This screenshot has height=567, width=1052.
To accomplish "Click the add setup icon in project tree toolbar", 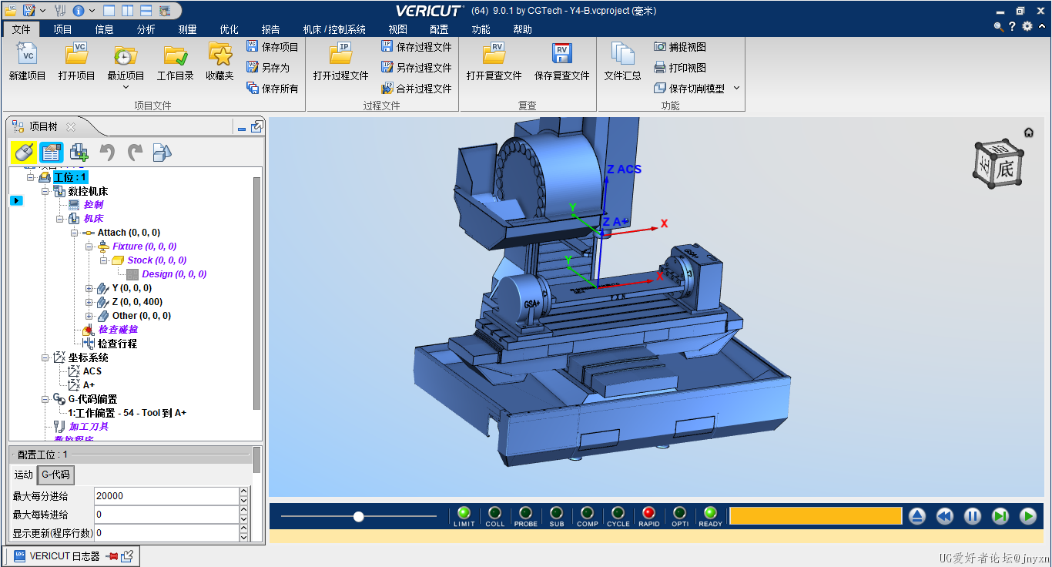I will pyautogui.click(x=79, y=153).
